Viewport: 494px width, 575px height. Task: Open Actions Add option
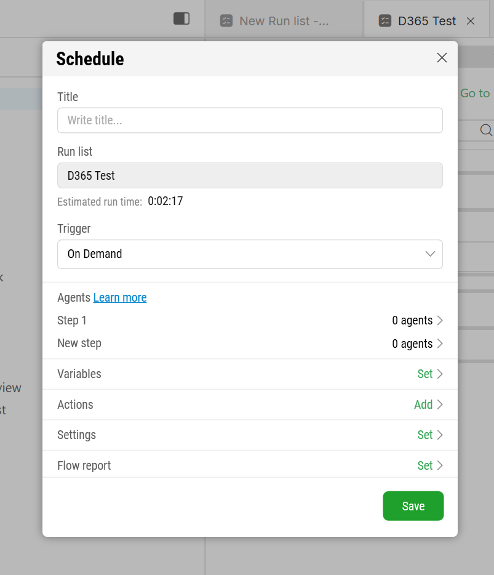(429, 404)
